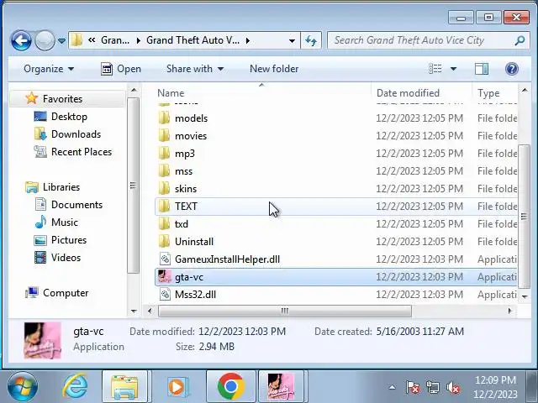Select the Mss32.dll file icon

tap(165, 295)
